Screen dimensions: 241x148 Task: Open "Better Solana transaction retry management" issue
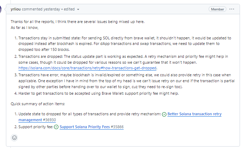point(194,114)
